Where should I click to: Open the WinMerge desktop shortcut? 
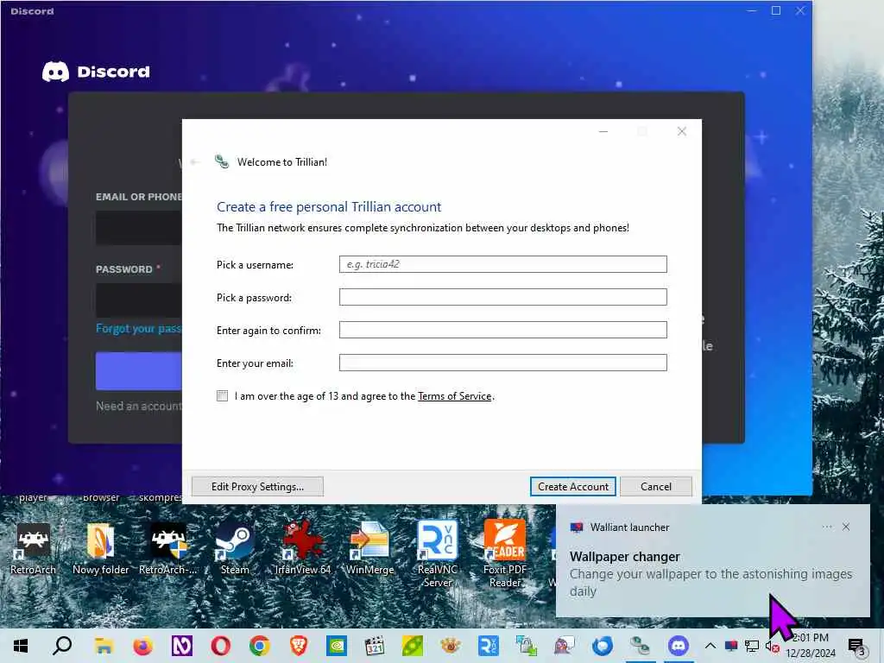point(369,548)
